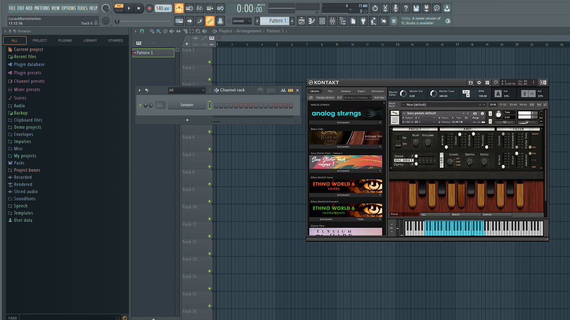Mute Track 6 with its green light
This screenshot has height=320, width=570.
tap(209, 149)
